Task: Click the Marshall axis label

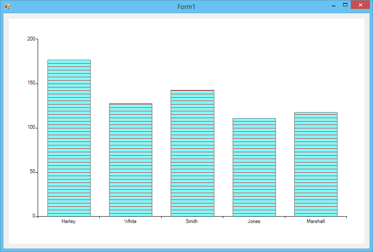Action: (316, 221)
